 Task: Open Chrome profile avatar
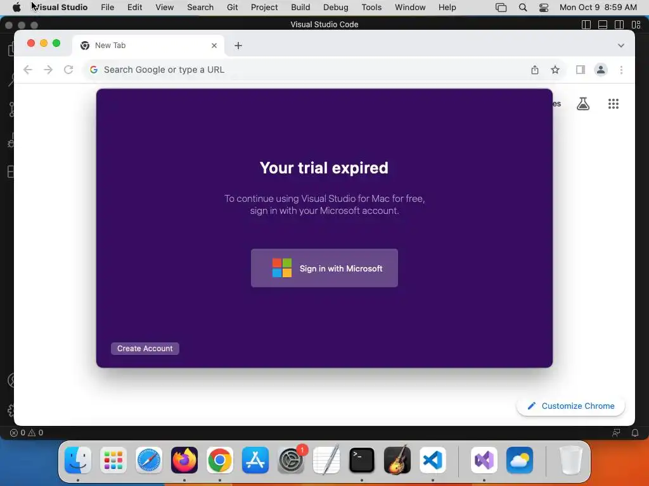coord(601,70)
